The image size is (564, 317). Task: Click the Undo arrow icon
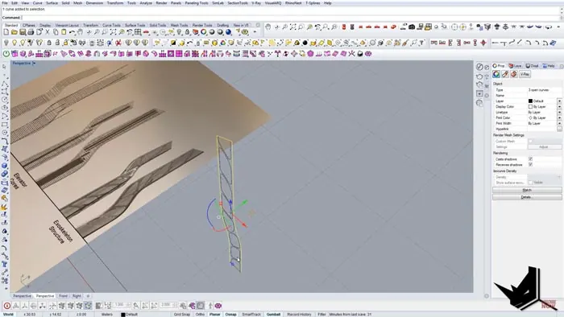pyautogui.click(x=73, y=32)
